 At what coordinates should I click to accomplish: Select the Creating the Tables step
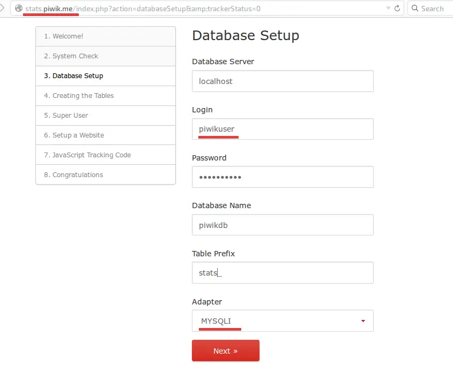point(106,96)
